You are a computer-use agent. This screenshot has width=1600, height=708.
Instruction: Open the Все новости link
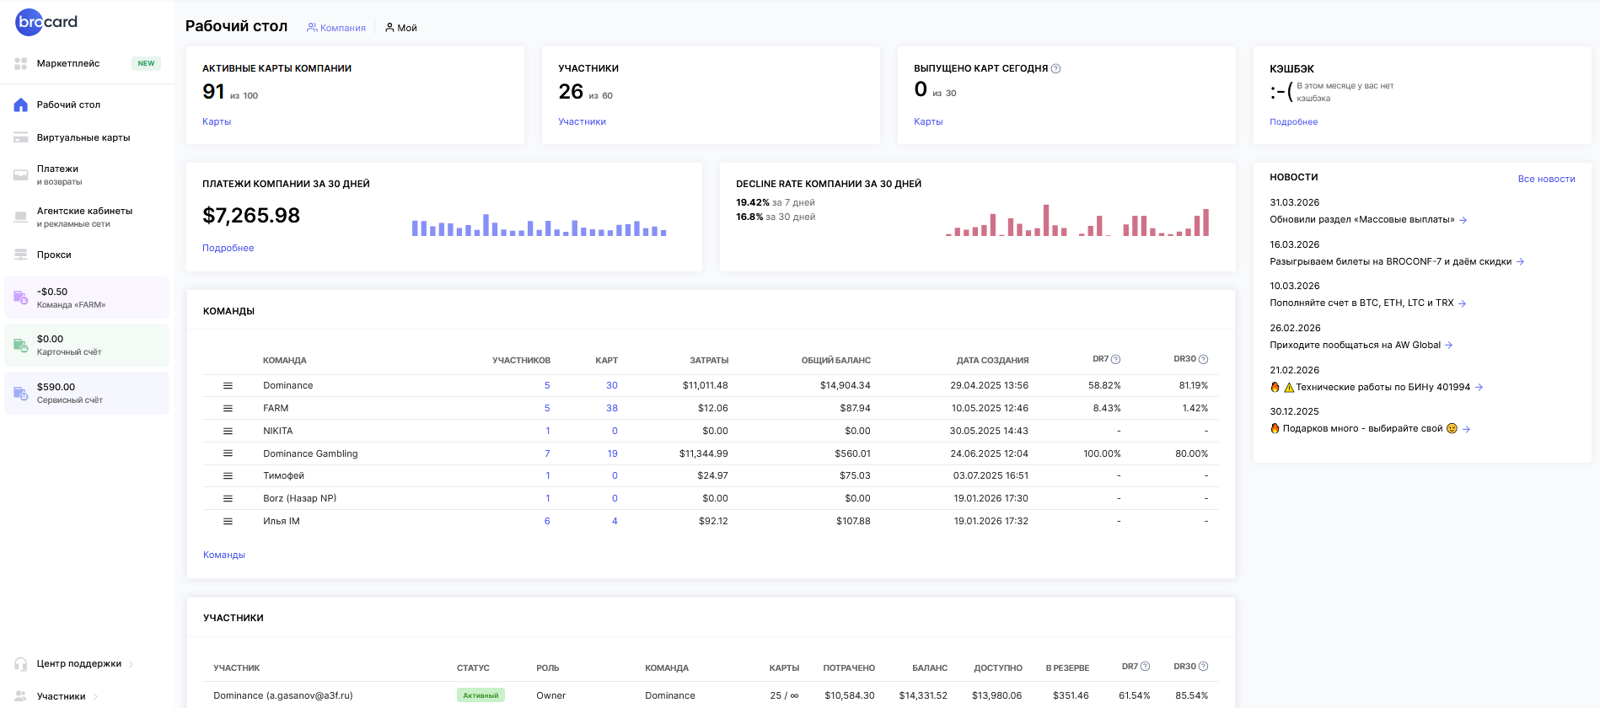(x=1546, y=179)
